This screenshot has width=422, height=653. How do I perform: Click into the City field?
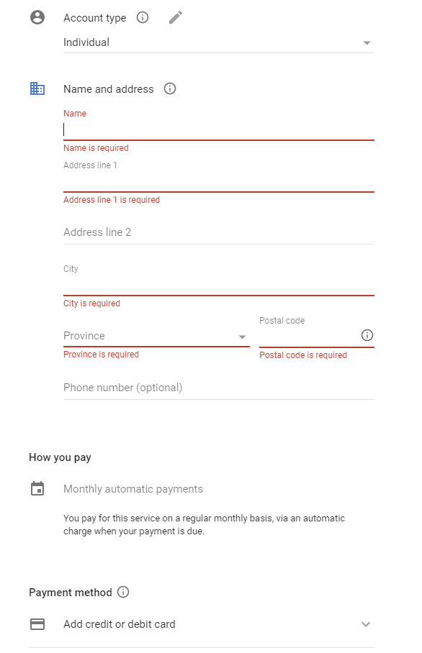[219, 286]
